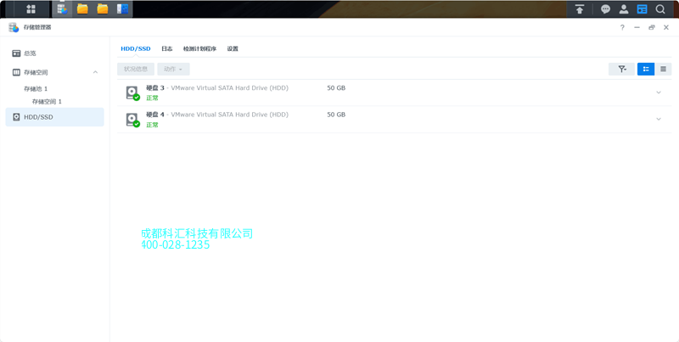
Task: Open the second folder icon in taskbar
Action: click(x=103, y=9)
